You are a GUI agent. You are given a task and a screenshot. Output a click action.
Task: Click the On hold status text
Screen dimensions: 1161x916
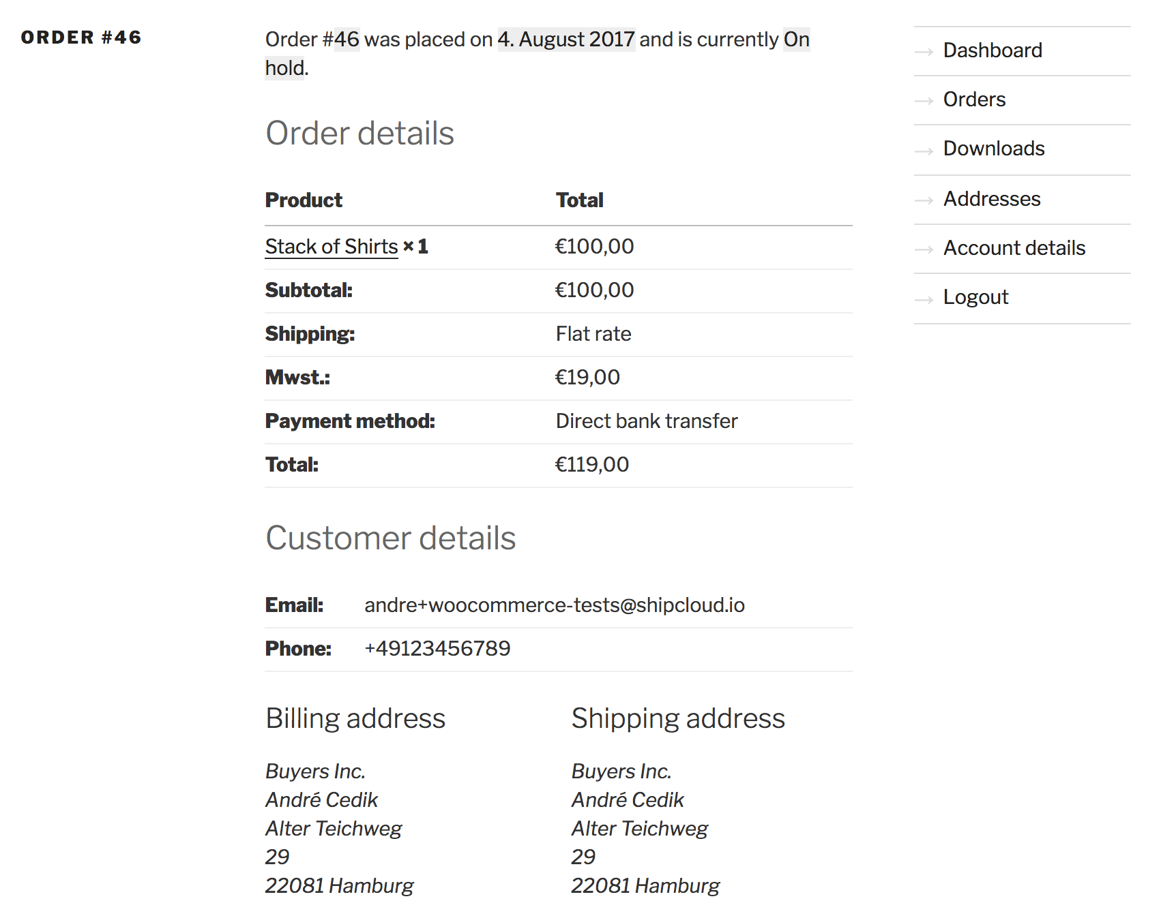[795, 40]
